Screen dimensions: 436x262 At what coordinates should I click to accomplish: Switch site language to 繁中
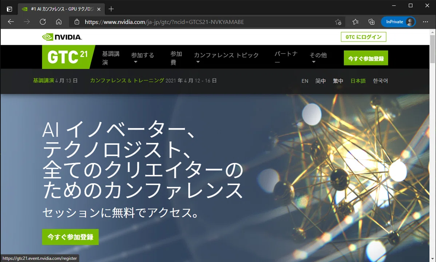[338, 81]
